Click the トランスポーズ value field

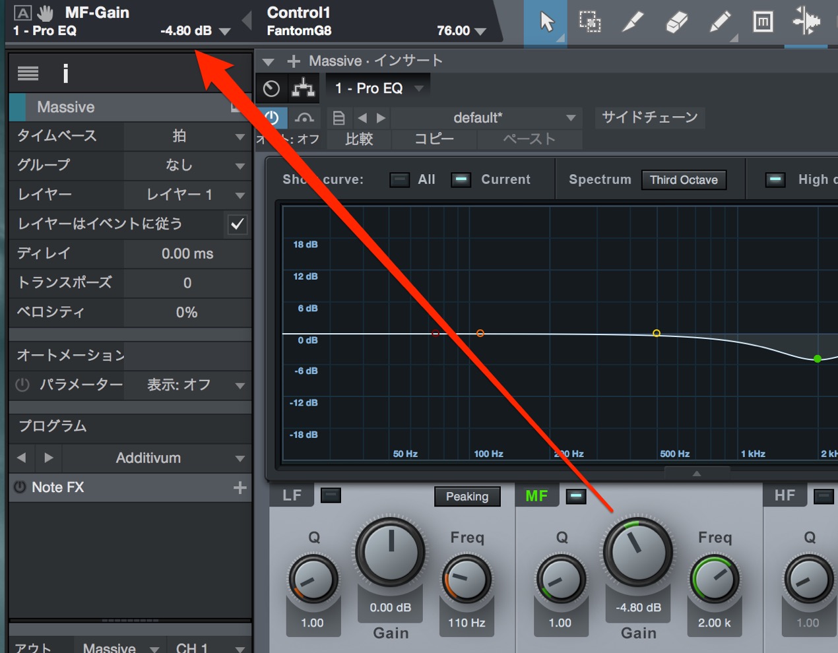(187, 283)
